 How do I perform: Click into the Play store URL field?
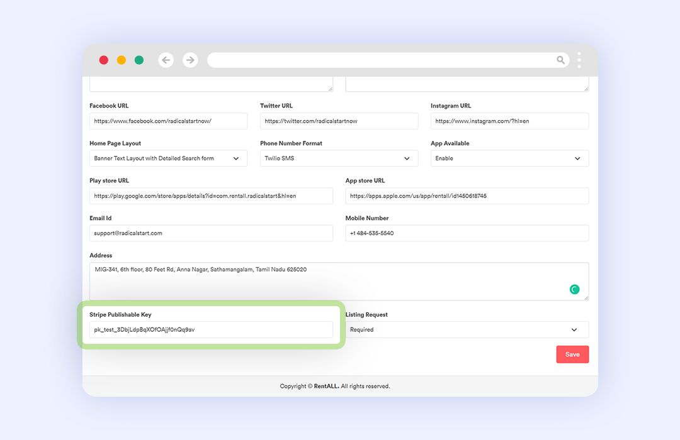(211, 195)
